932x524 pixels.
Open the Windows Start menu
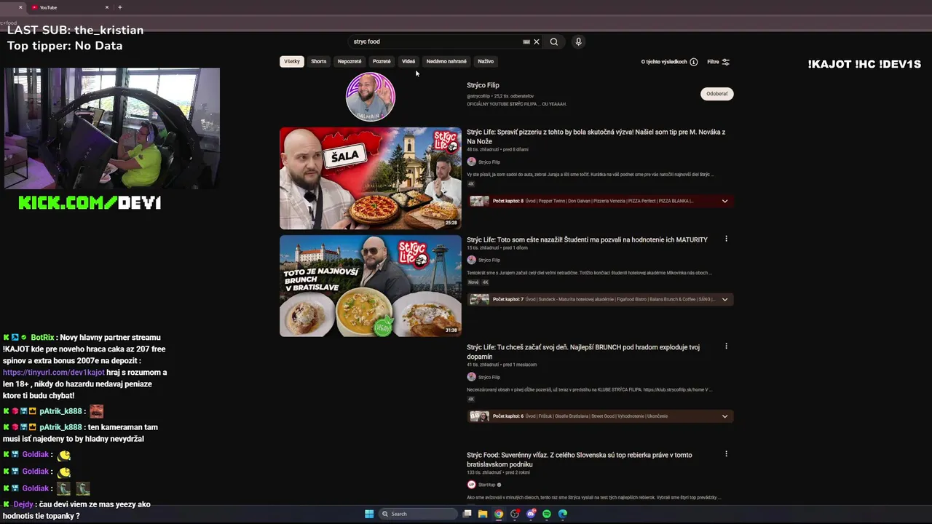click(369, 514)
